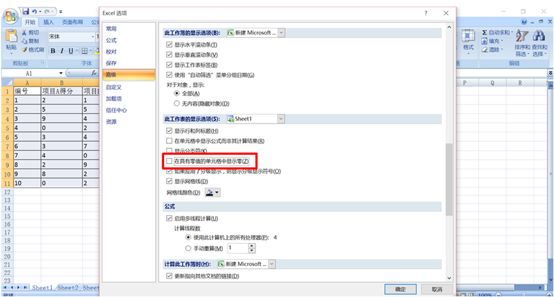The image size is (554, 297).
Task: Select 手动重算 radio button
Action: pos(188,248)
